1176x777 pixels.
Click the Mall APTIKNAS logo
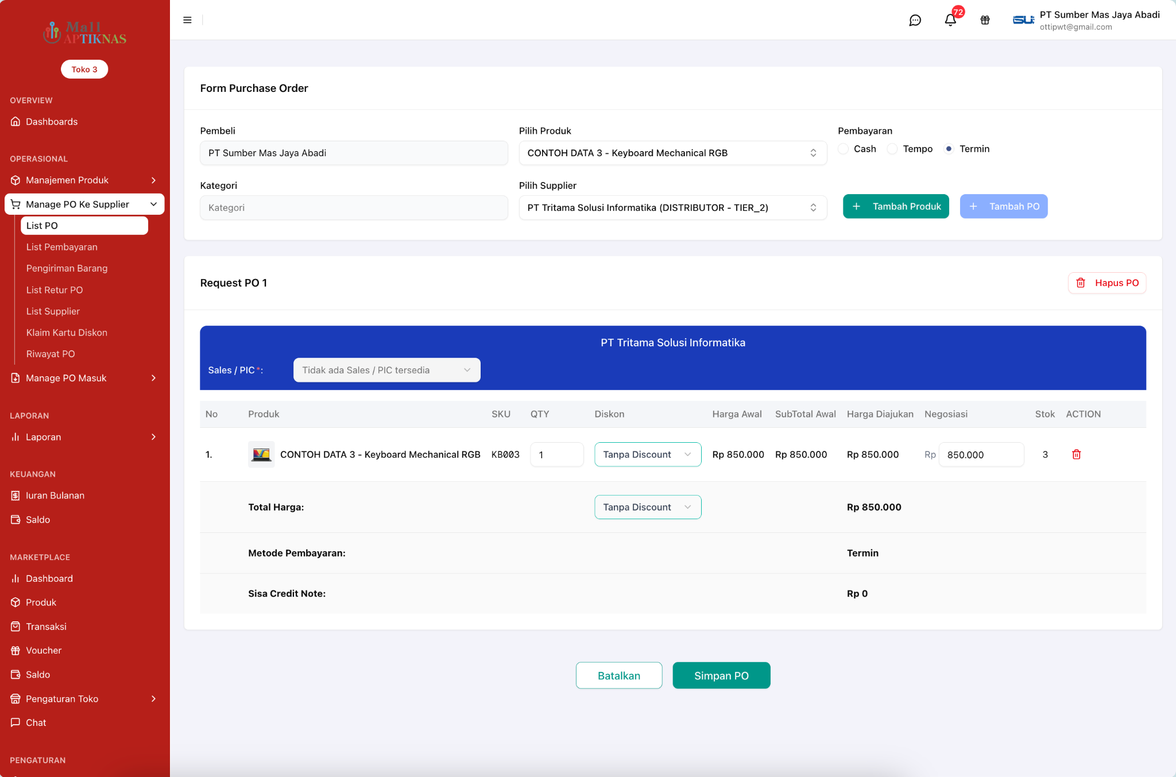tap(85, 33)
